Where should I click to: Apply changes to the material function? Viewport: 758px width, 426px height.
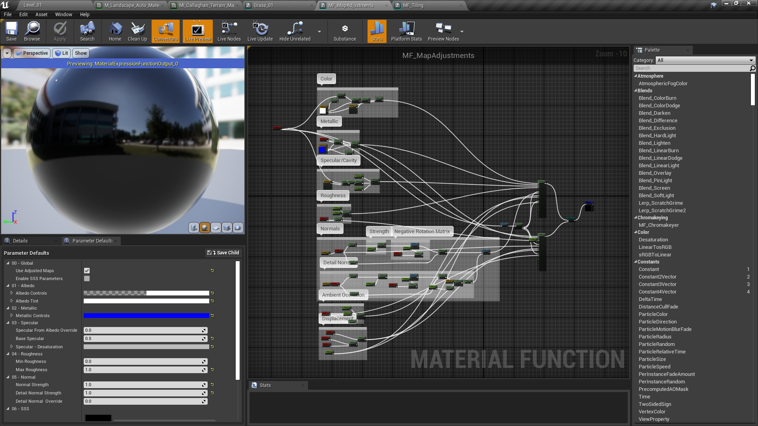click(x=60, y=31)
